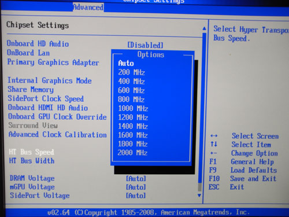Click the scrollbar up arrow

[x=204, y=29]
